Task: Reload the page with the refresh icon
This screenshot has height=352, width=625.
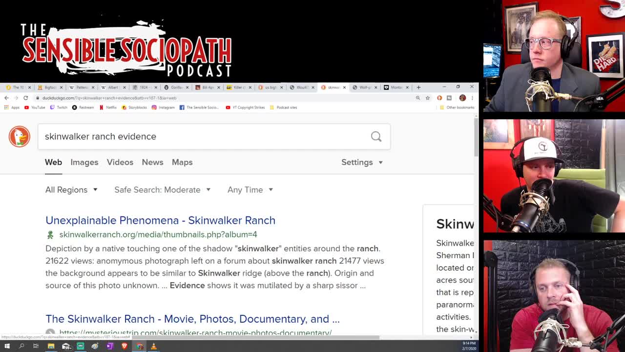Action: 26,98
